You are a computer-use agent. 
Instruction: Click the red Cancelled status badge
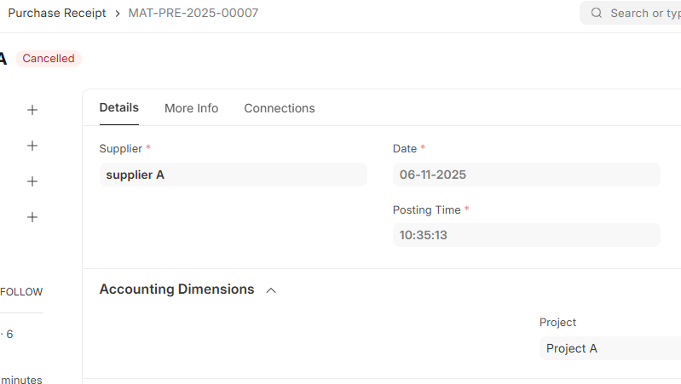[48, 59]
